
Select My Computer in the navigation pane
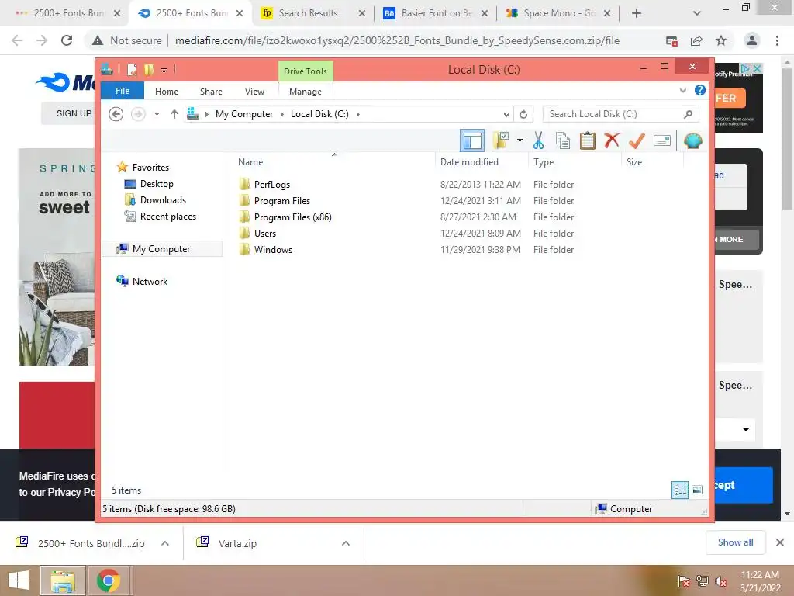click(161, 249)
